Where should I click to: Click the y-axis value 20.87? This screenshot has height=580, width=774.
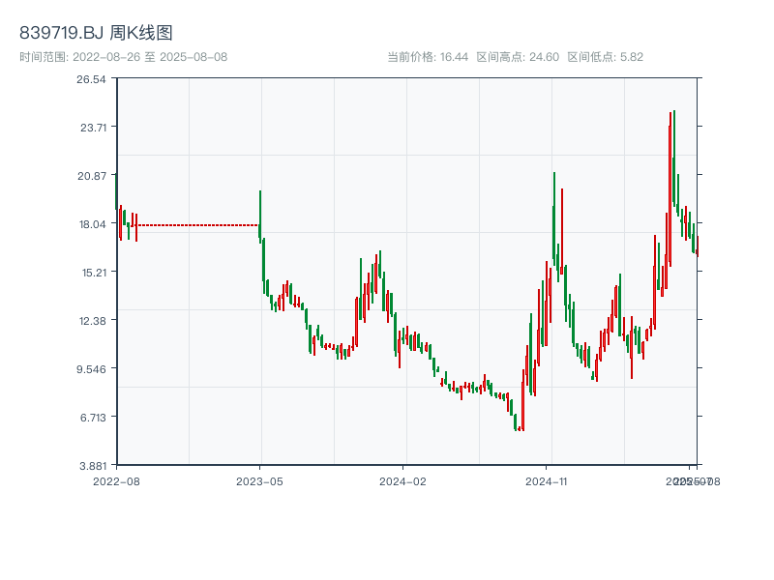(92, 176)
